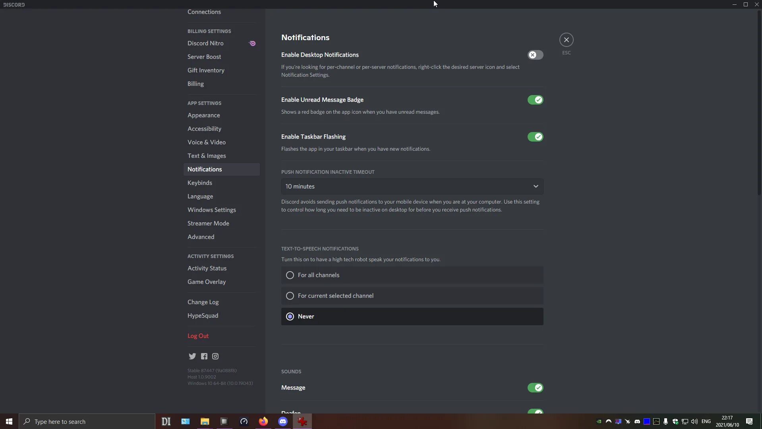
Task: Click the microphone tray icon
Action: pyautogui.click(x=665, y=421)
